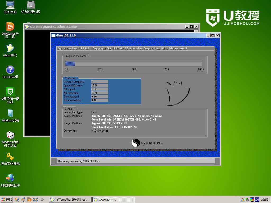This screenshot has width=271, height=203.
Task: Switch to the Ghost32 11.0 taskbar entry
Action: pyautogui.click(x=113, y=200)
